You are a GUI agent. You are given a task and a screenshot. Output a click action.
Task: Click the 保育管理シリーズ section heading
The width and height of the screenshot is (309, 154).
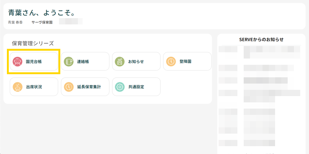click(x=33, y=44)
